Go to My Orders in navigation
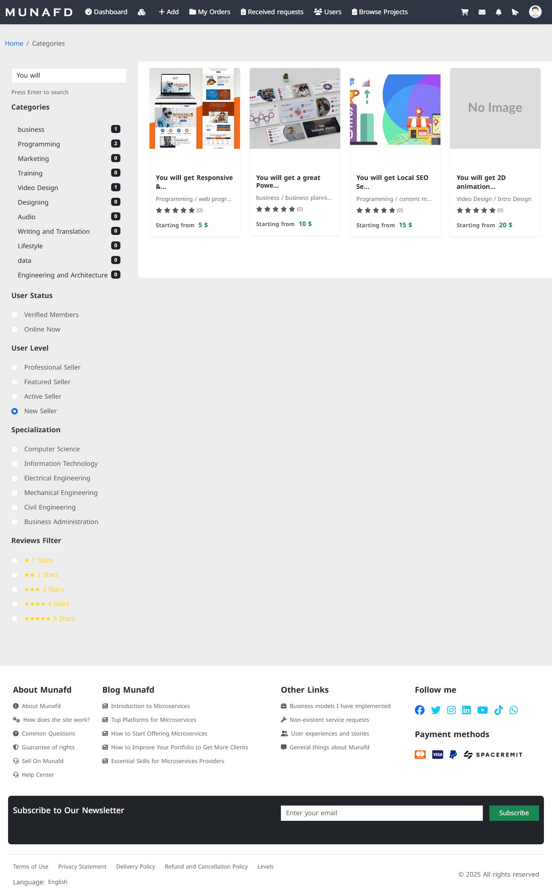This screenshot has width=552, height=890. coord(210,12)
